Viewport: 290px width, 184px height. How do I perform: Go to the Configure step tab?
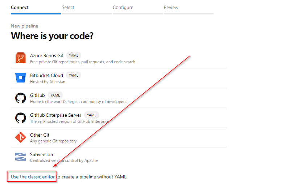point(123,8)
